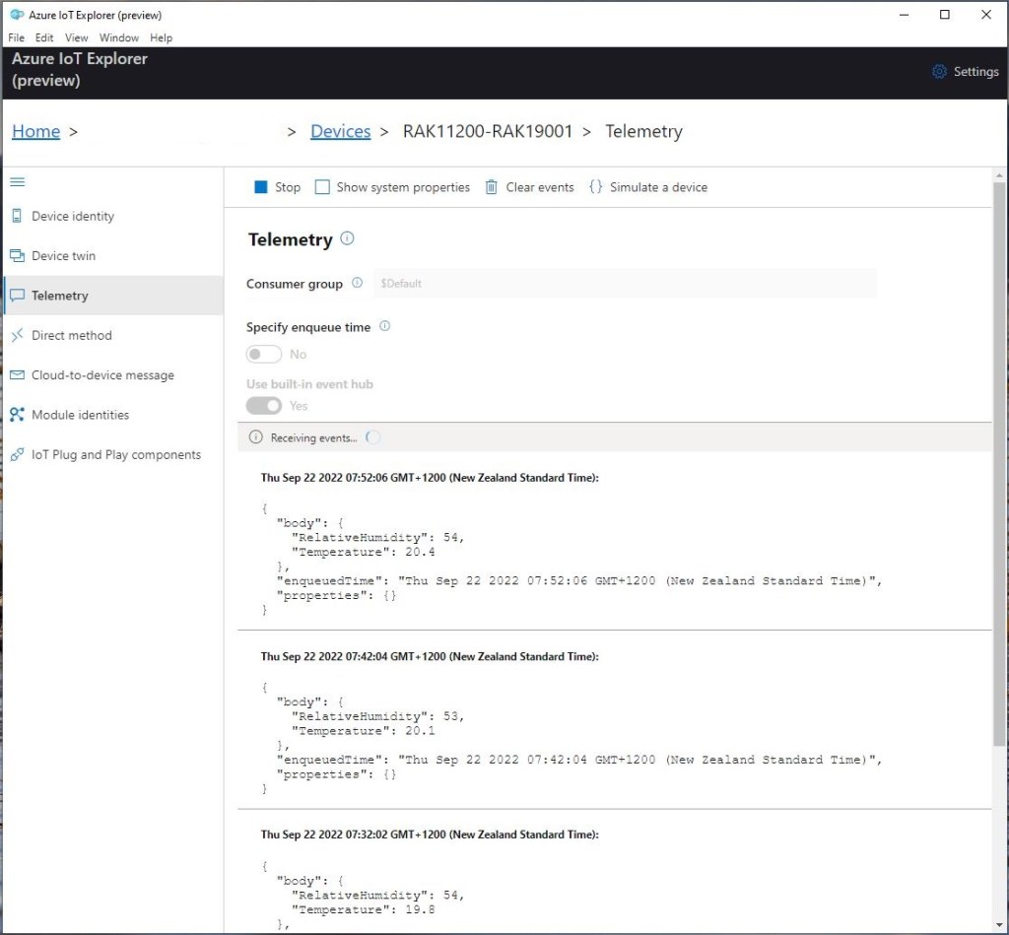Open the Direct method page
This screenshot has width=1009, height=935.
71,335
